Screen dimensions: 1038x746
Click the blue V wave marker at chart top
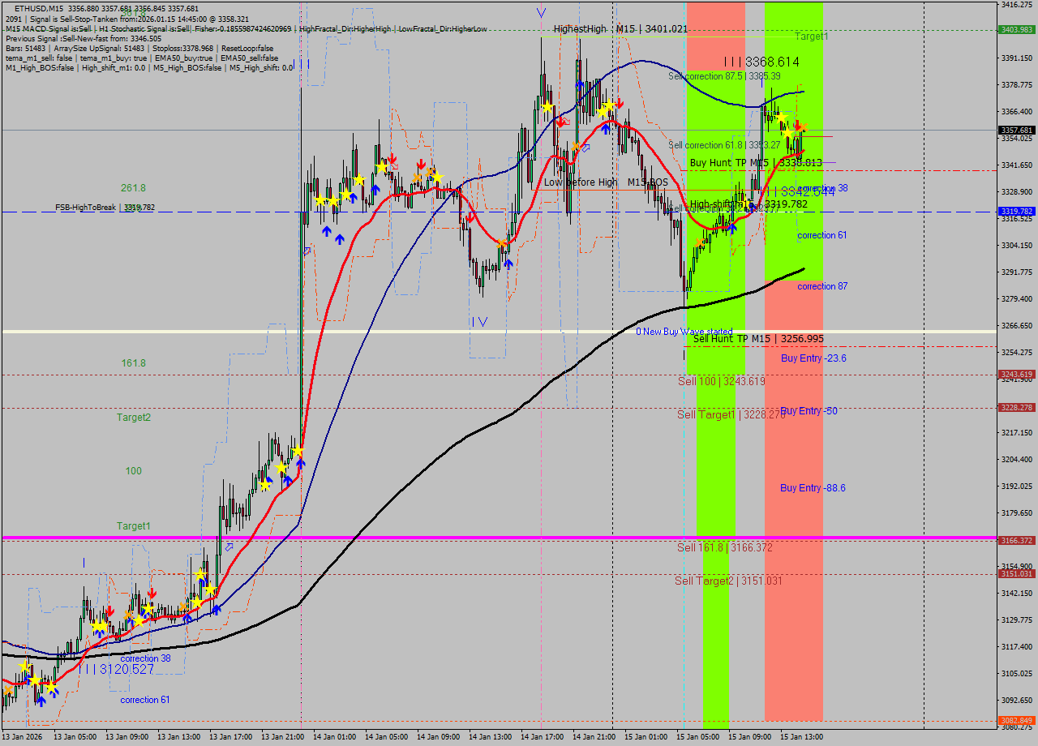click(541, 13)
